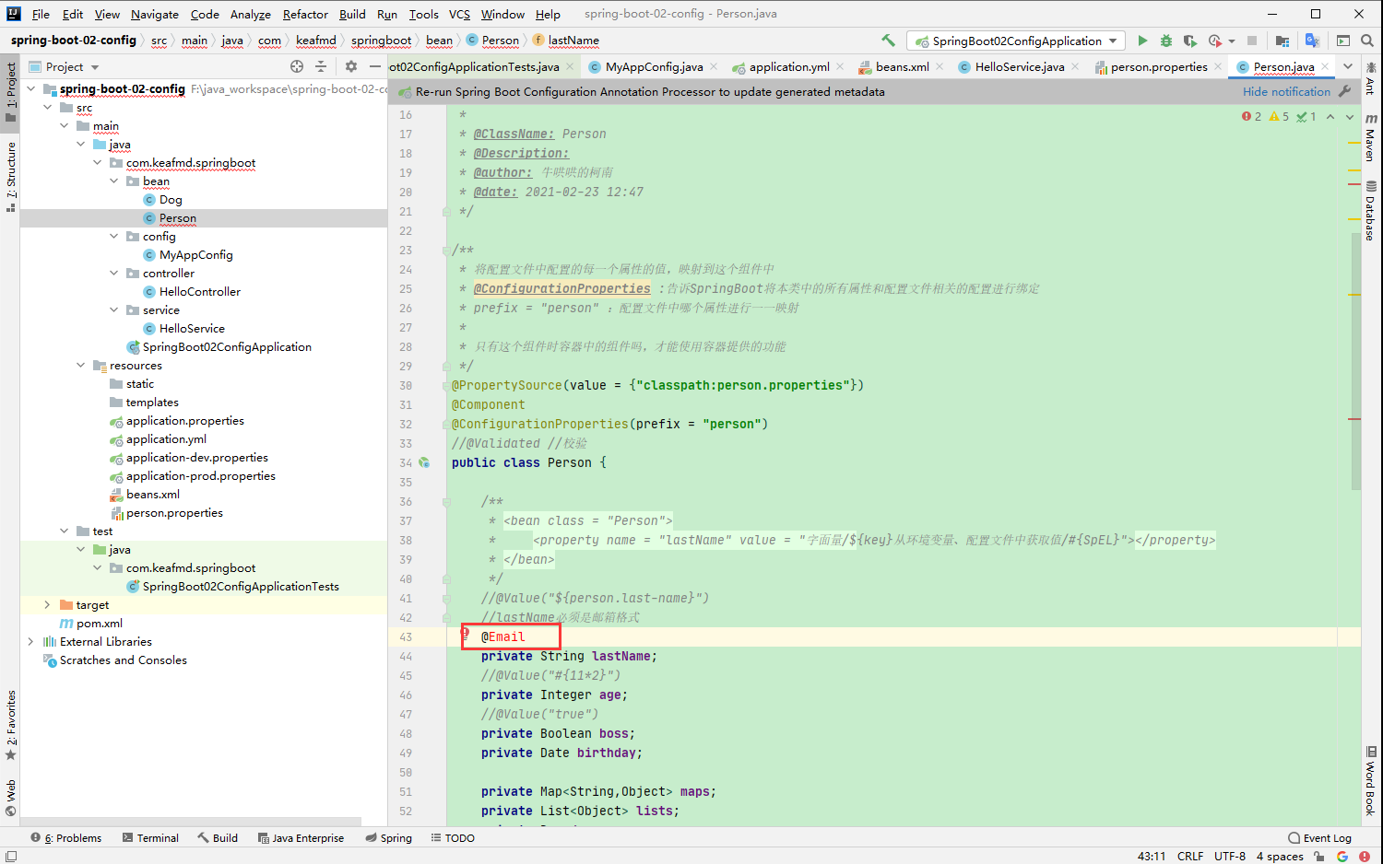Click UTF-8 encoding in status bar
This screenshot has width=1383, height=864.
(1230, 856)
